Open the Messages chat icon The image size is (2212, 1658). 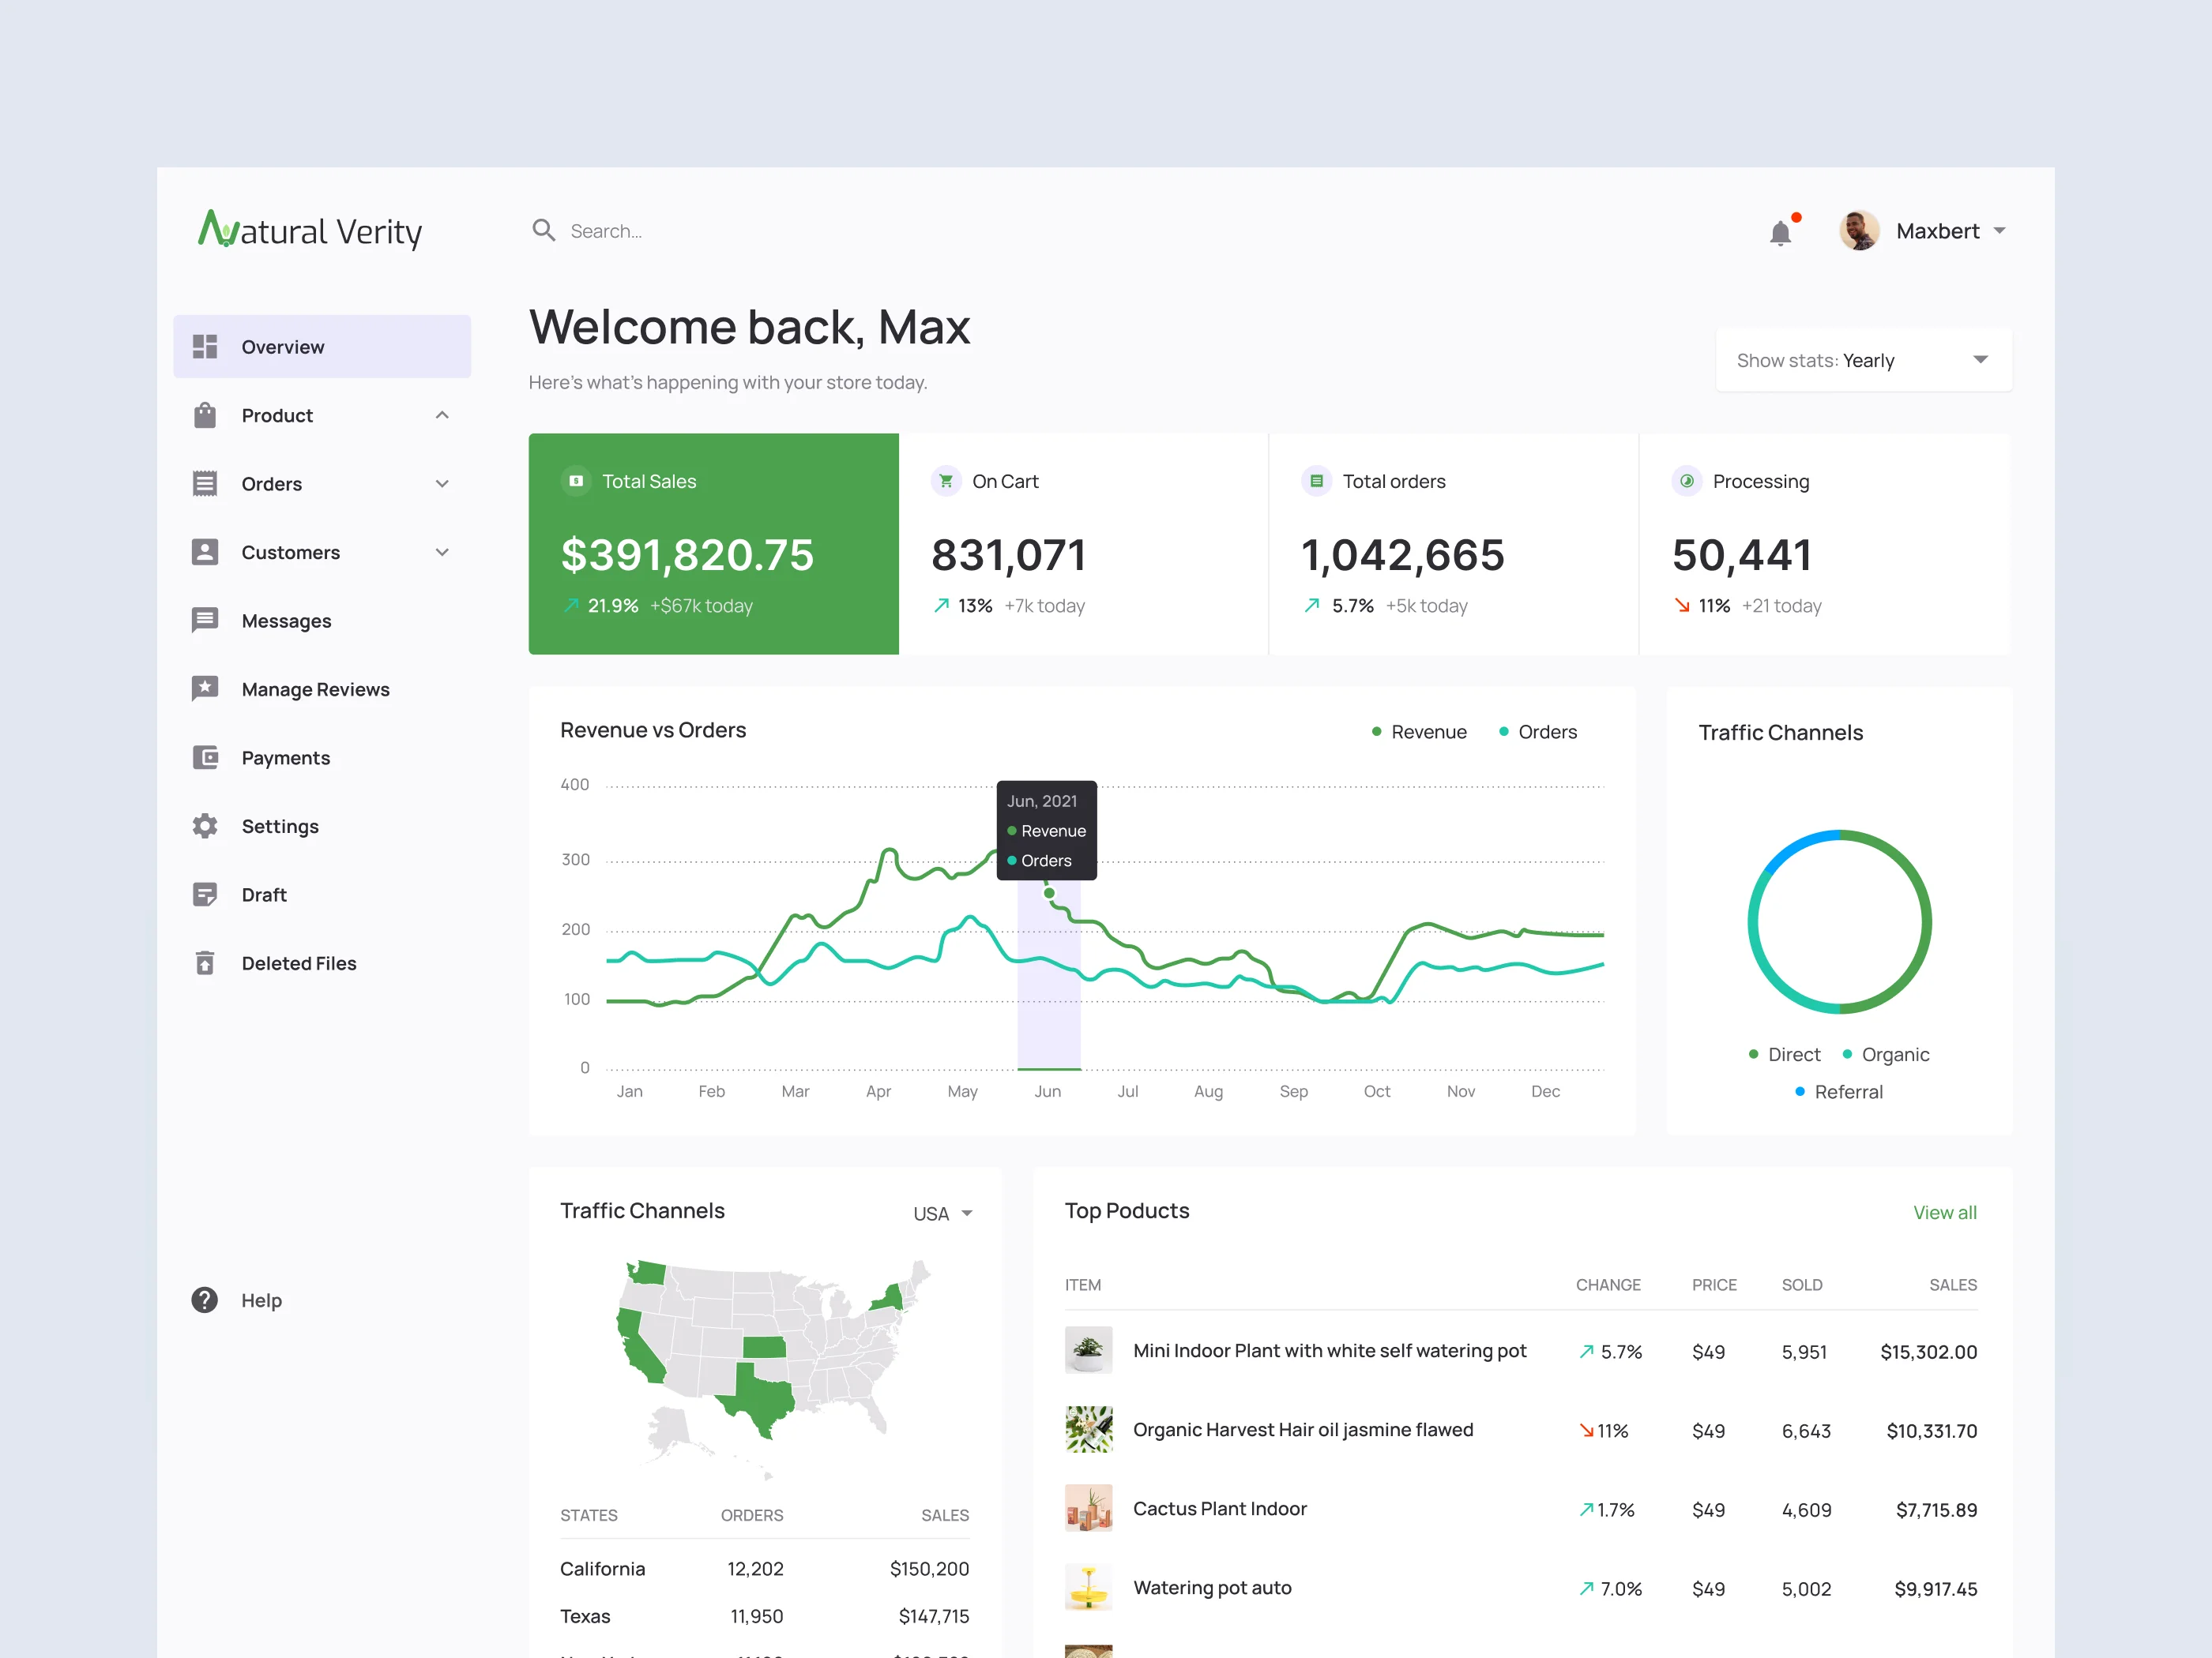click(x=205, y=621)
